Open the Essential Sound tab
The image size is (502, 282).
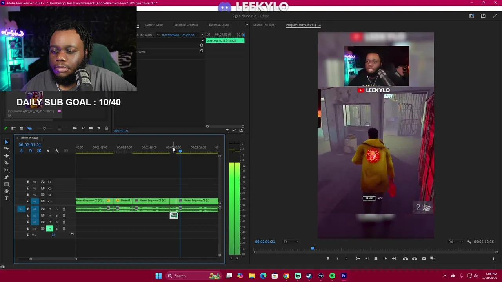point(219,25)
